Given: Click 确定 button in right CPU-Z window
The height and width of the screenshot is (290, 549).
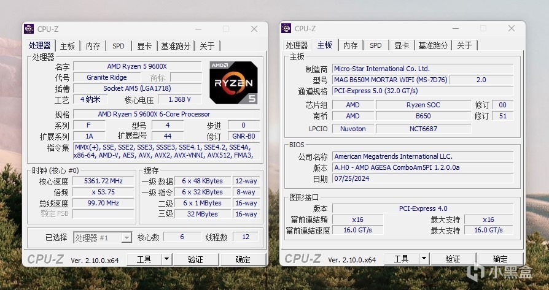Looking at the screenshot, I should pos(500,259).
